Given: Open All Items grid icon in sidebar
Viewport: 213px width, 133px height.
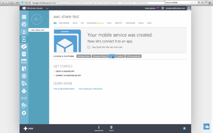Looking at the screenshot, I should (24, 17).
